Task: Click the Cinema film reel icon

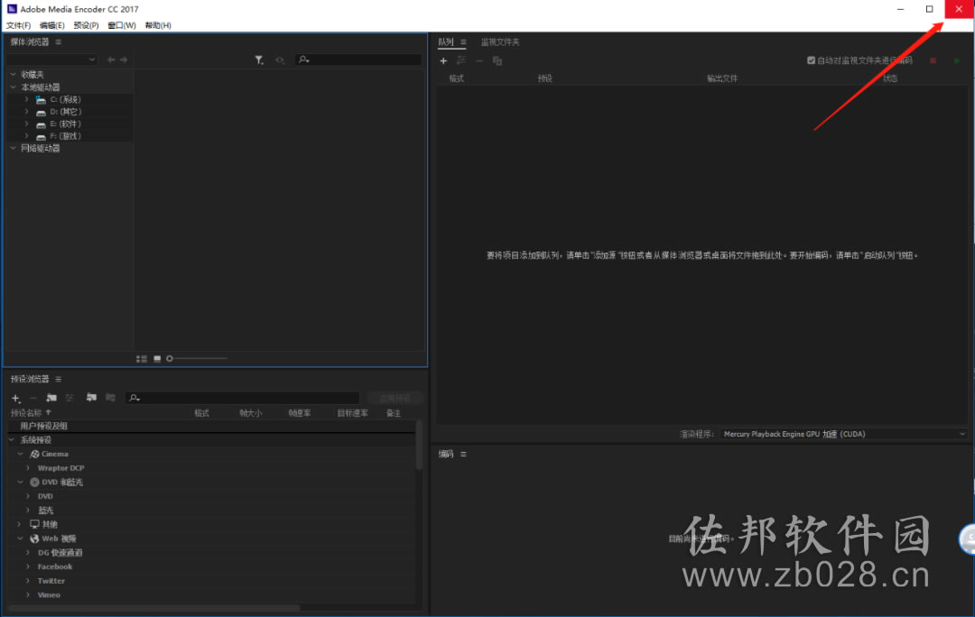Action: pos(35,455)
